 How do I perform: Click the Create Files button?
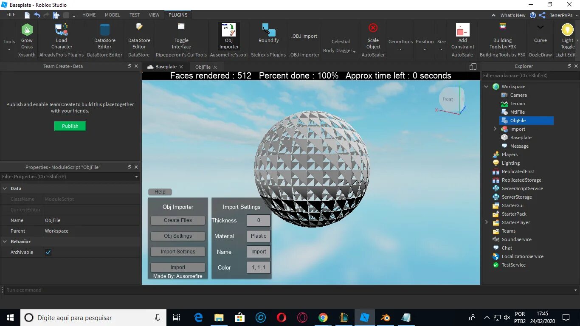178,220
